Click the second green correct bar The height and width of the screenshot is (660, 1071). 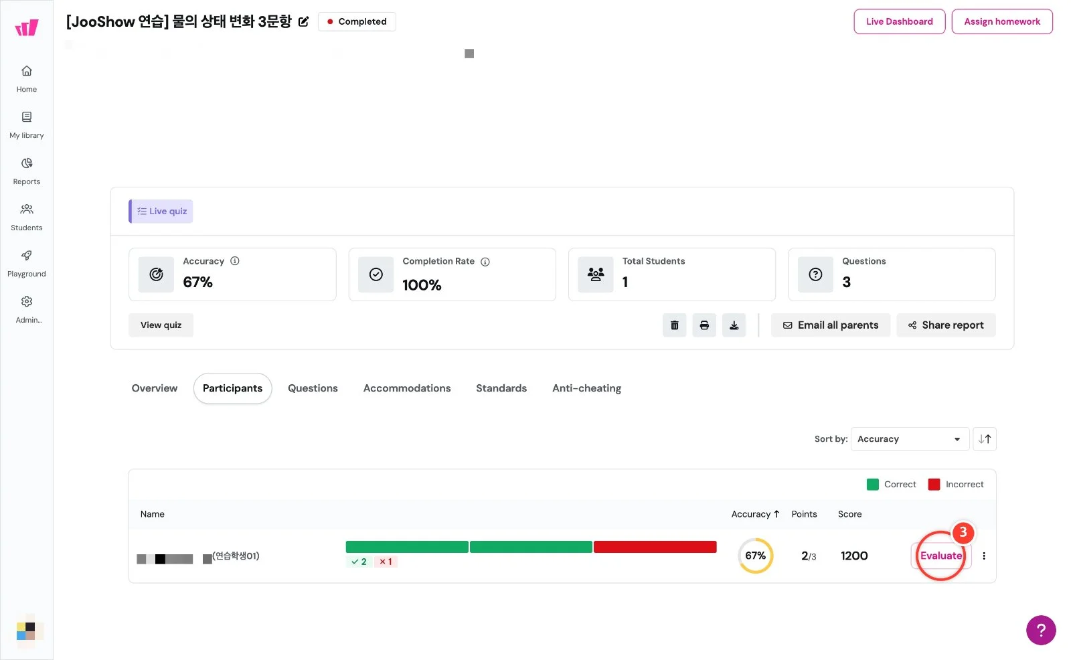531,547
